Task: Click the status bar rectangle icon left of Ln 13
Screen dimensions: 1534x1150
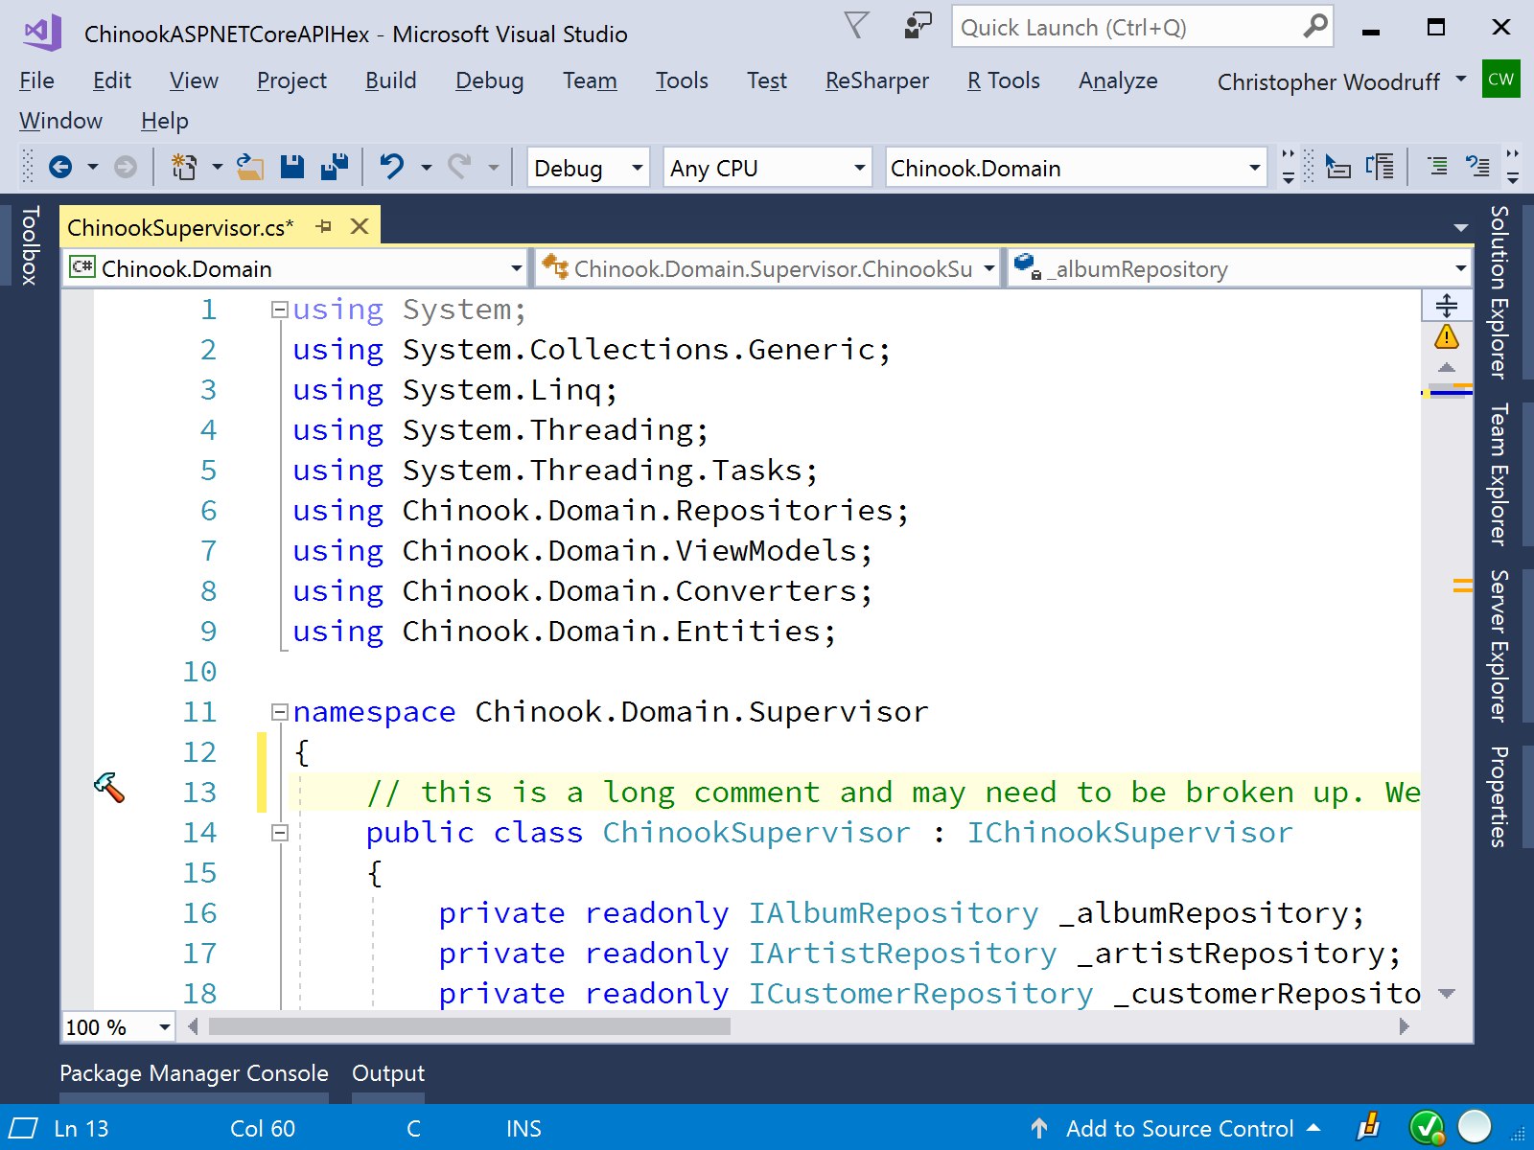Action: 23,1128
